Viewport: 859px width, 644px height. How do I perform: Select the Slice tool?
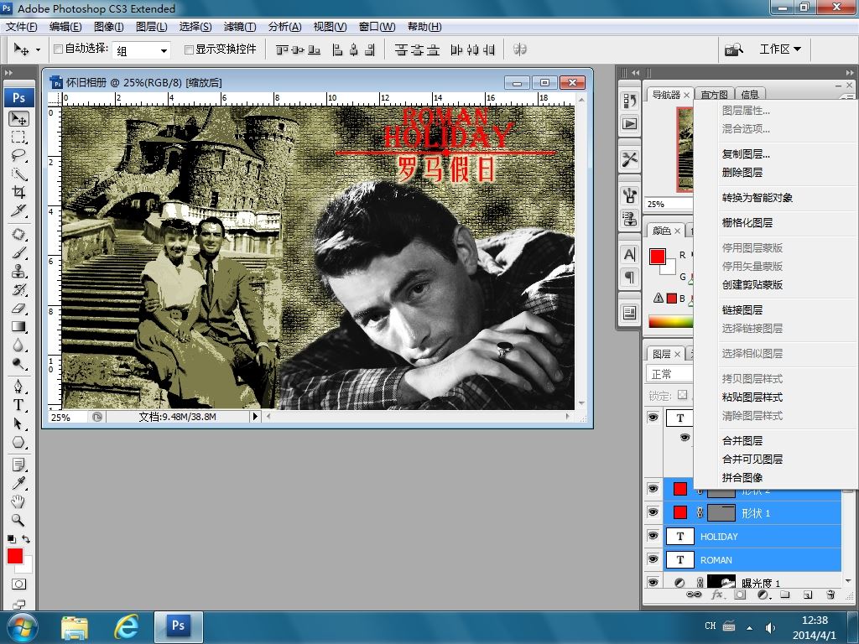click(18, 210)
